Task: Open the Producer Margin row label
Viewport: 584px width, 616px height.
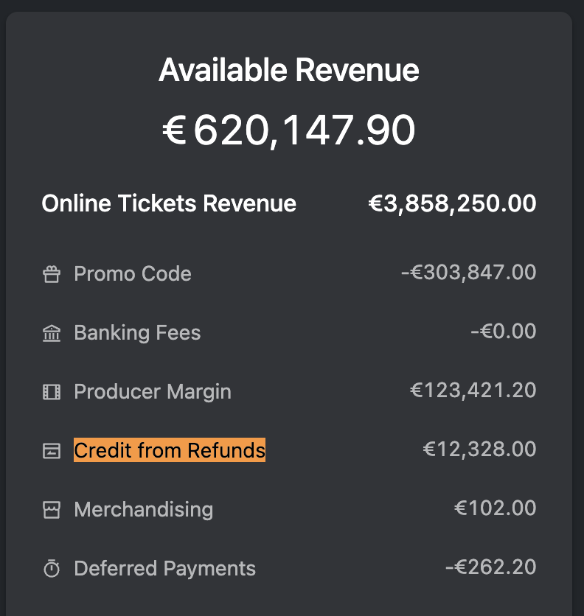Action: click(153, 392)
